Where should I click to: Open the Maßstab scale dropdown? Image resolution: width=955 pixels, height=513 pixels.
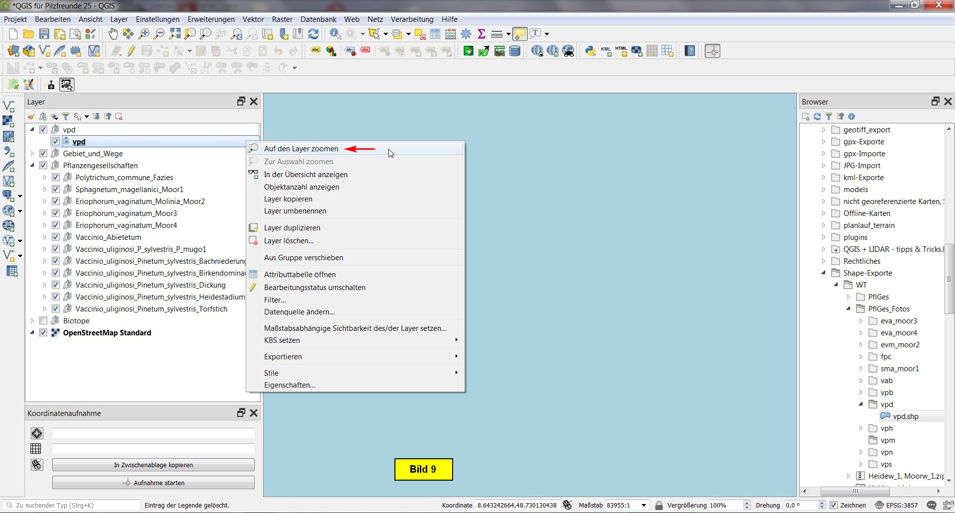tap(644, 505)
